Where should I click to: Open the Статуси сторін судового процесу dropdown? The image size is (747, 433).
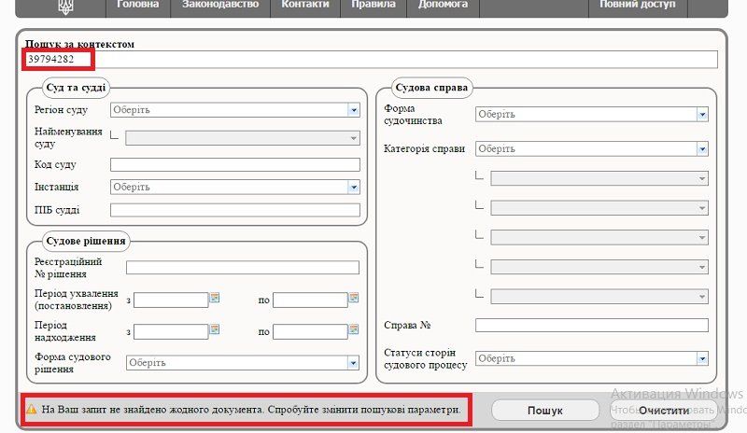click(x=701, y=358)
